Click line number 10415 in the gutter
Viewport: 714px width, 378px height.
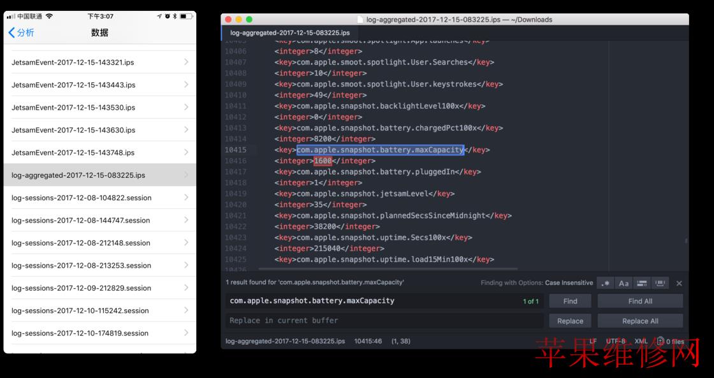[235, 150]
